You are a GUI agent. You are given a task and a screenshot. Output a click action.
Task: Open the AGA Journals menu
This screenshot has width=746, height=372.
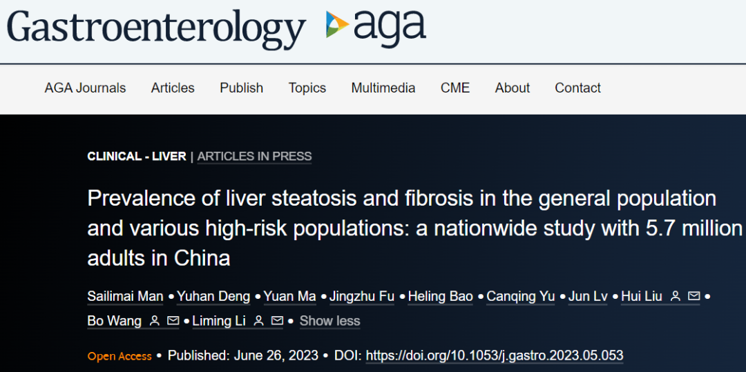coord(85,88)
